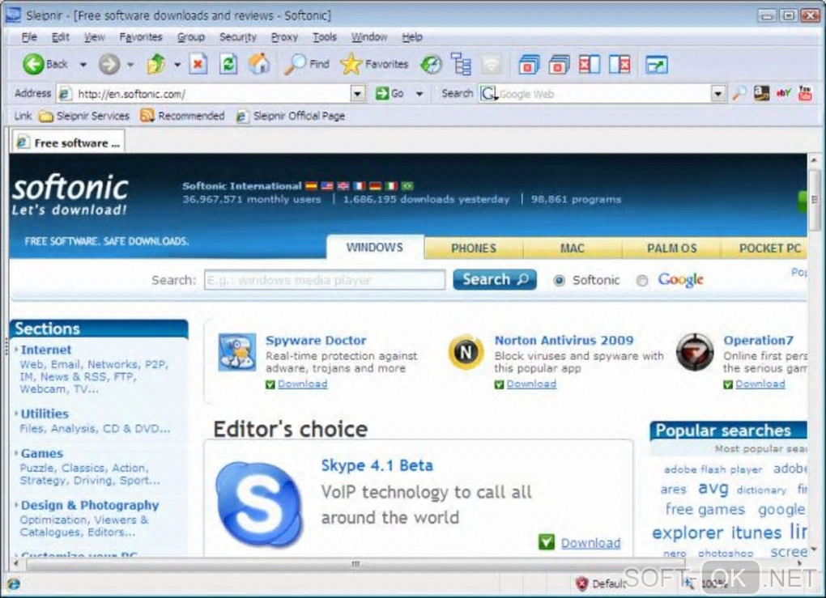Viewport: 826px width, 598px height.
Task: Select the Google search radio button
Action: (641, 281)
